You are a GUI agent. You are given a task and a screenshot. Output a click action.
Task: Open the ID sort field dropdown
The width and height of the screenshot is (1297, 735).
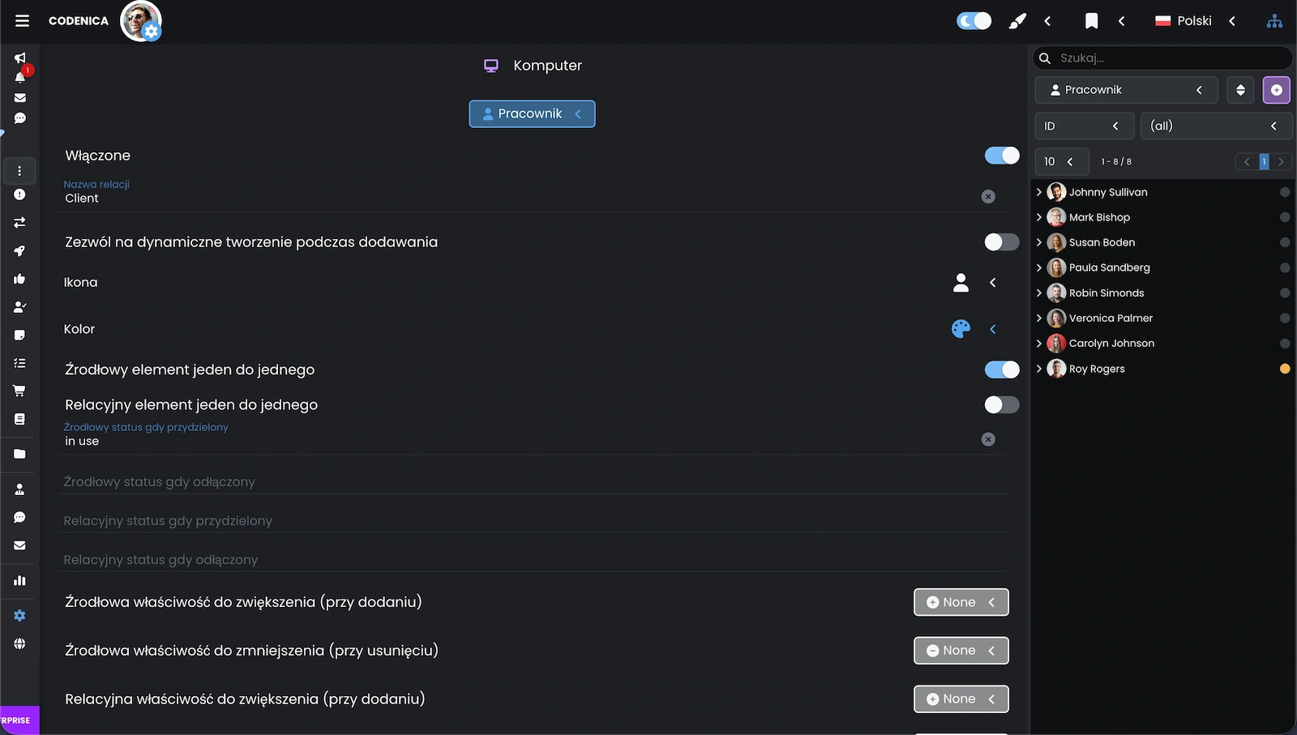tap(1081, 126)
